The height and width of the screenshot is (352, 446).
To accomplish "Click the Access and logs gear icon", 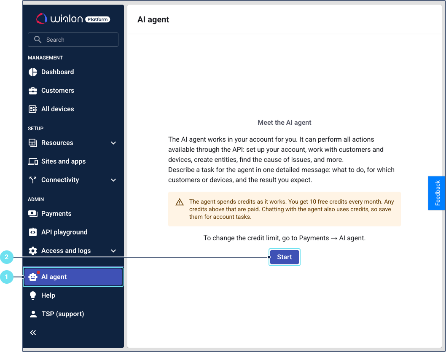I will click(x=33, y=250).
